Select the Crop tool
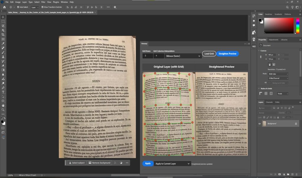302x178 pixels. 3,35
